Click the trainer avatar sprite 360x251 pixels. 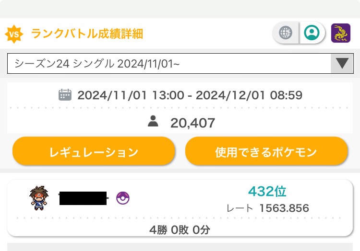tap(38, 198)
